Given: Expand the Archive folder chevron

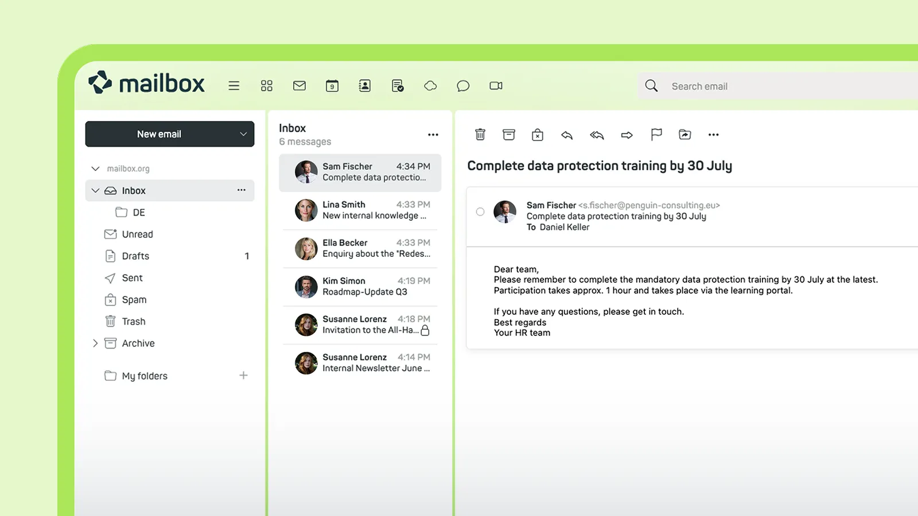Looking at the screenshot, I should point(95,343).
